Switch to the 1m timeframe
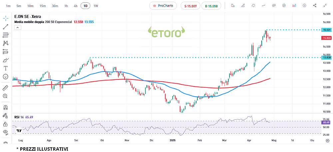 [x=8, y=6]
